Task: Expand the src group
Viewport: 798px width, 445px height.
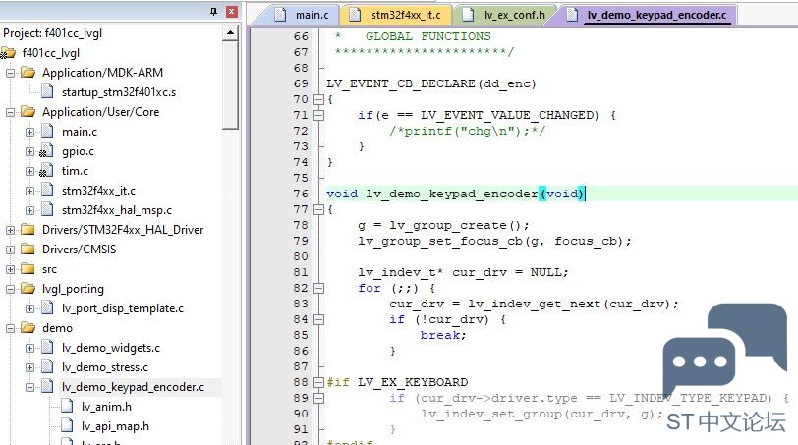Action: coord(10,269)
